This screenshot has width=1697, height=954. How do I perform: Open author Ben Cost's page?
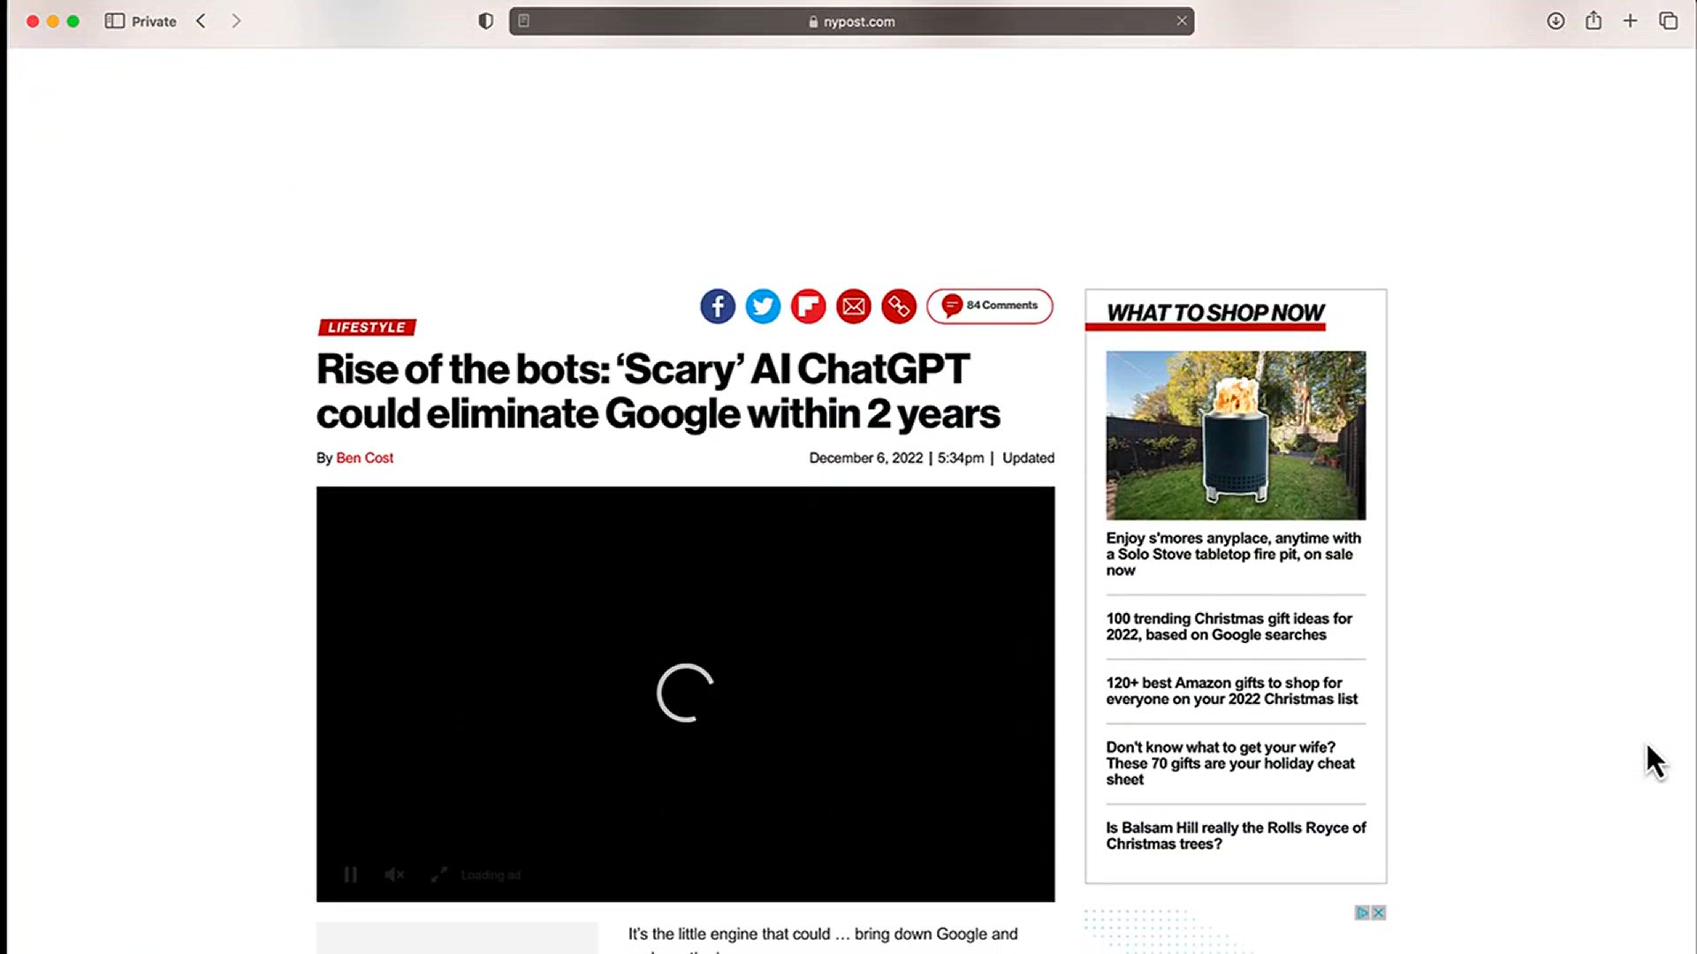[364, 458]
